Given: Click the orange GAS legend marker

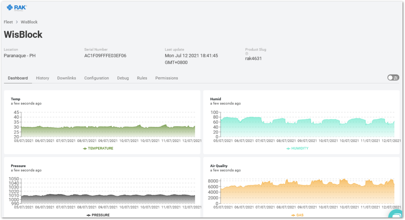Looking at the screenshot, I should pos(293,215).
